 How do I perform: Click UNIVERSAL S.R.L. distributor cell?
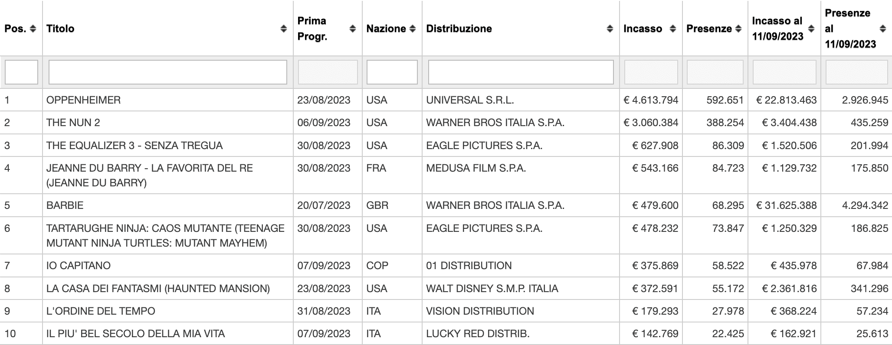(x=470, y=100)
